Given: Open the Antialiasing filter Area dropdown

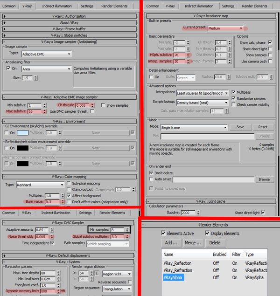Looking at the screenshot, I should click(x=47, y=69).
